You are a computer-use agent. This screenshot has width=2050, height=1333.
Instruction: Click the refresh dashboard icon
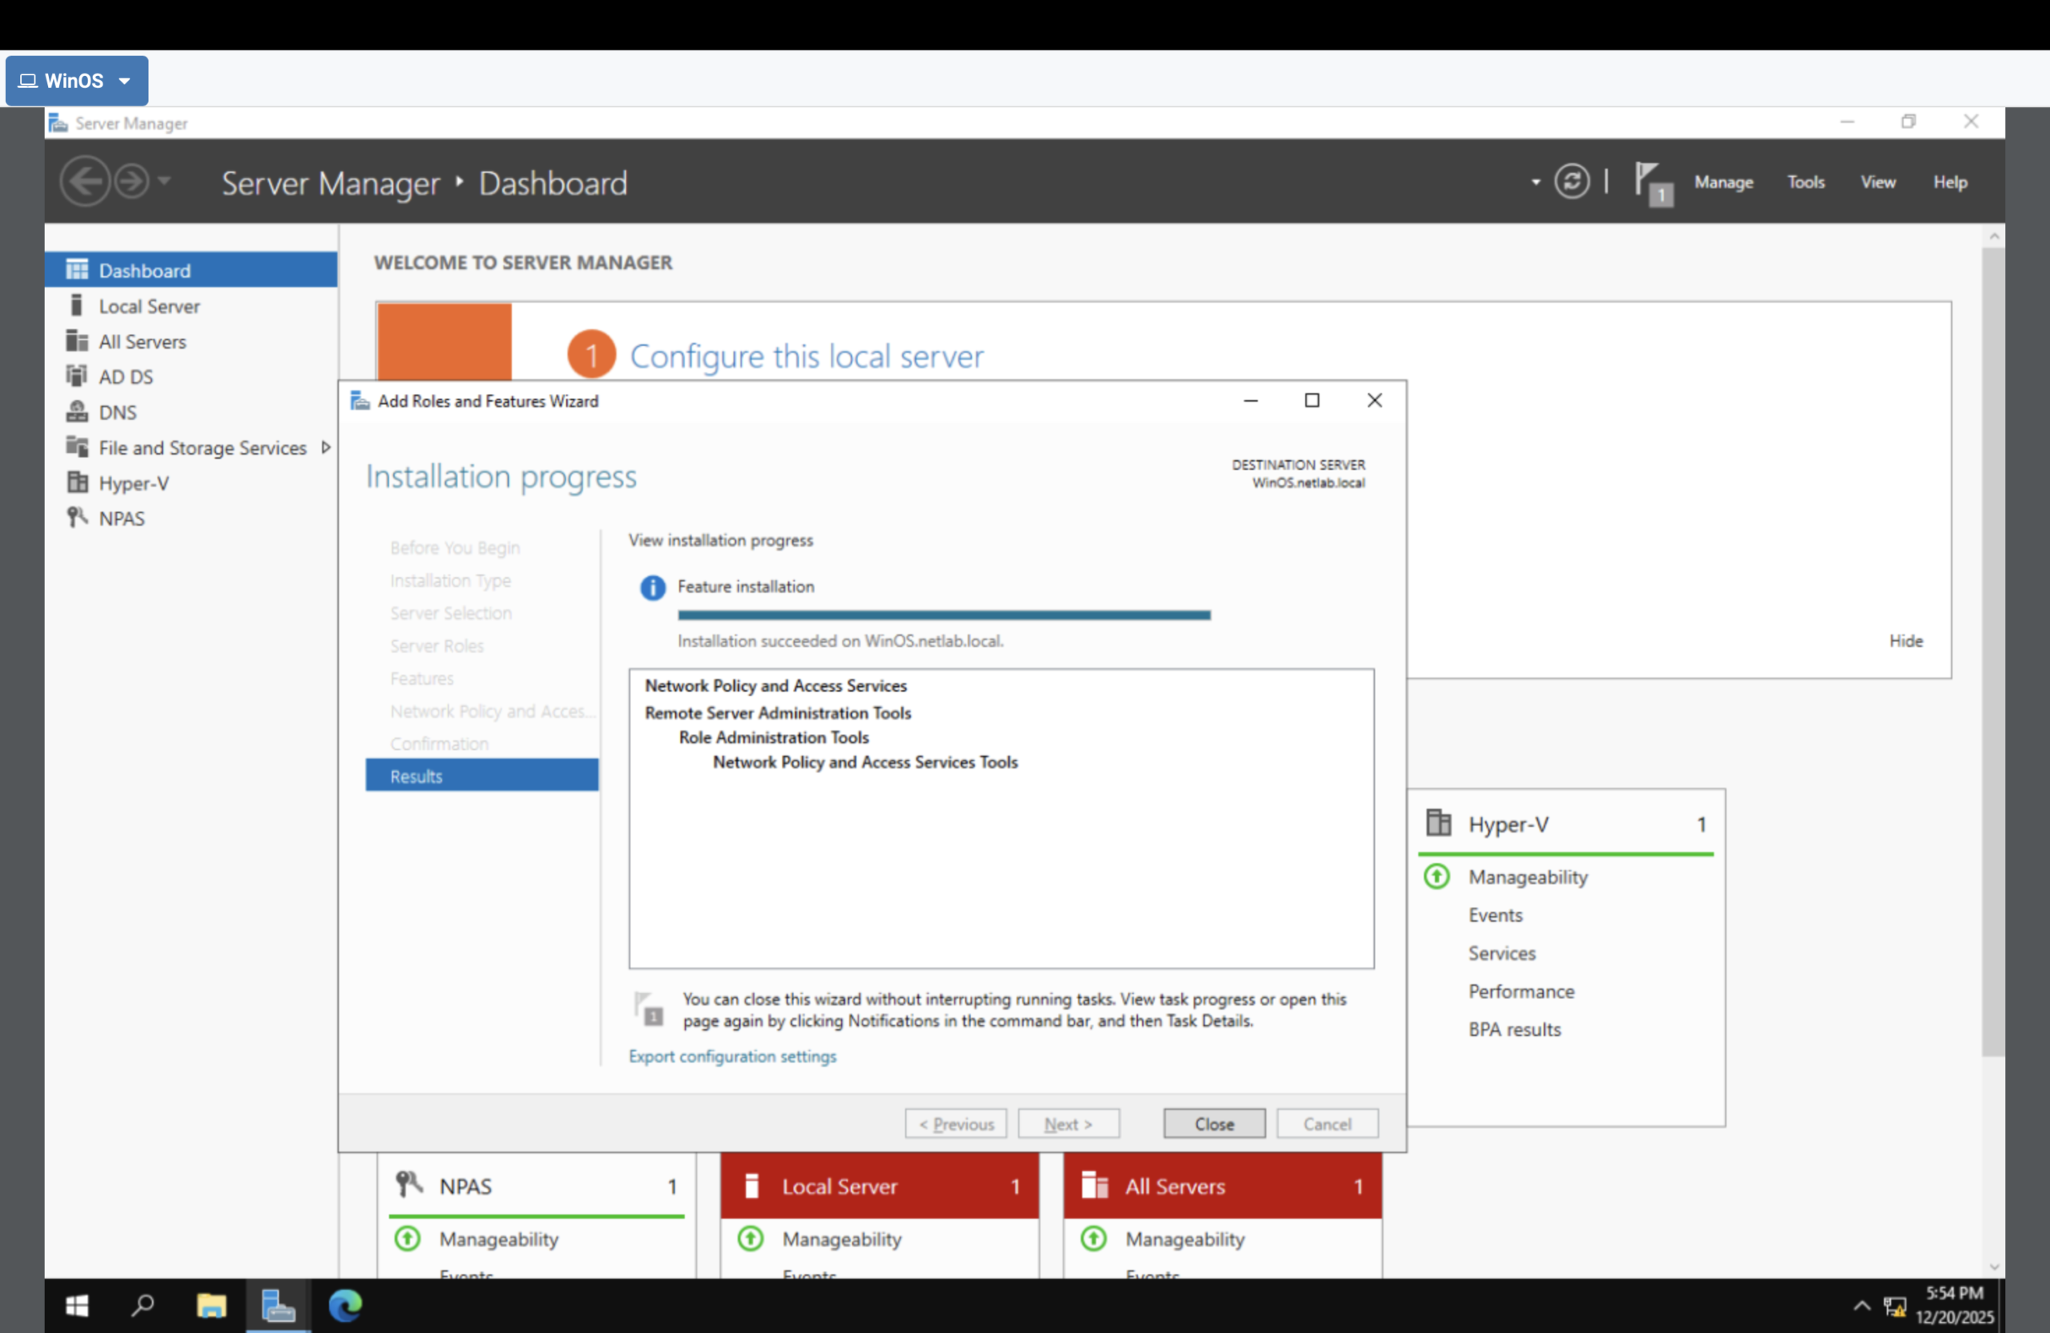click(1571, 182)
